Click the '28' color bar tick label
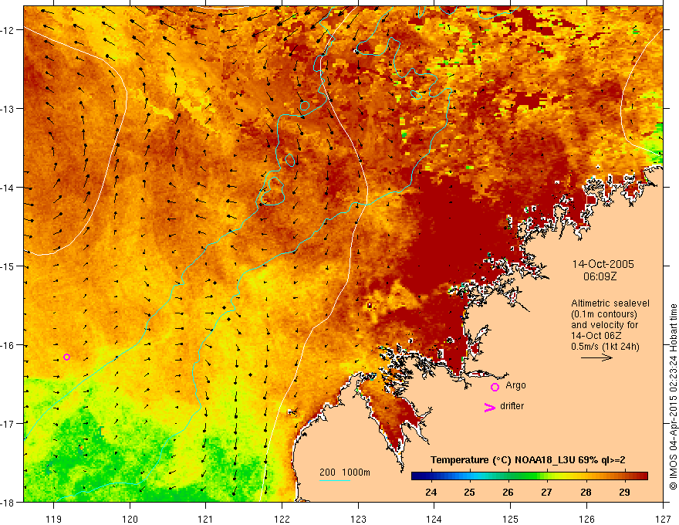679x525 pixels. pyautogui.click(x=586, y=492)
